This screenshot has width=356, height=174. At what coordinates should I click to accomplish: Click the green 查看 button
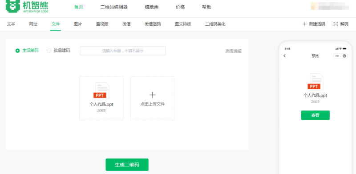[x=315, y=115]
